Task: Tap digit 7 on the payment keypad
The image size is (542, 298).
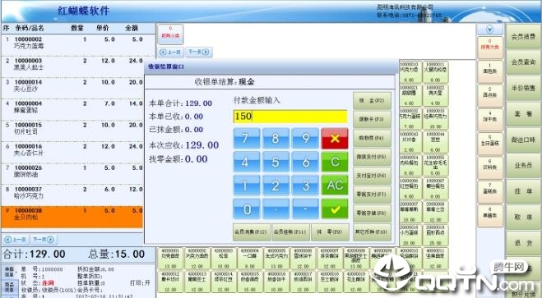Action: 247,138
